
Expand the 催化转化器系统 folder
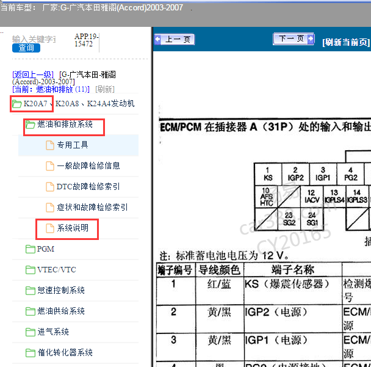(65, 353)
